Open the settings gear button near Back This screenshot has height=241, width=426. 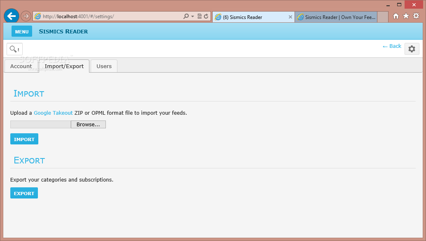pyautogui.click(x=412, y=49)
